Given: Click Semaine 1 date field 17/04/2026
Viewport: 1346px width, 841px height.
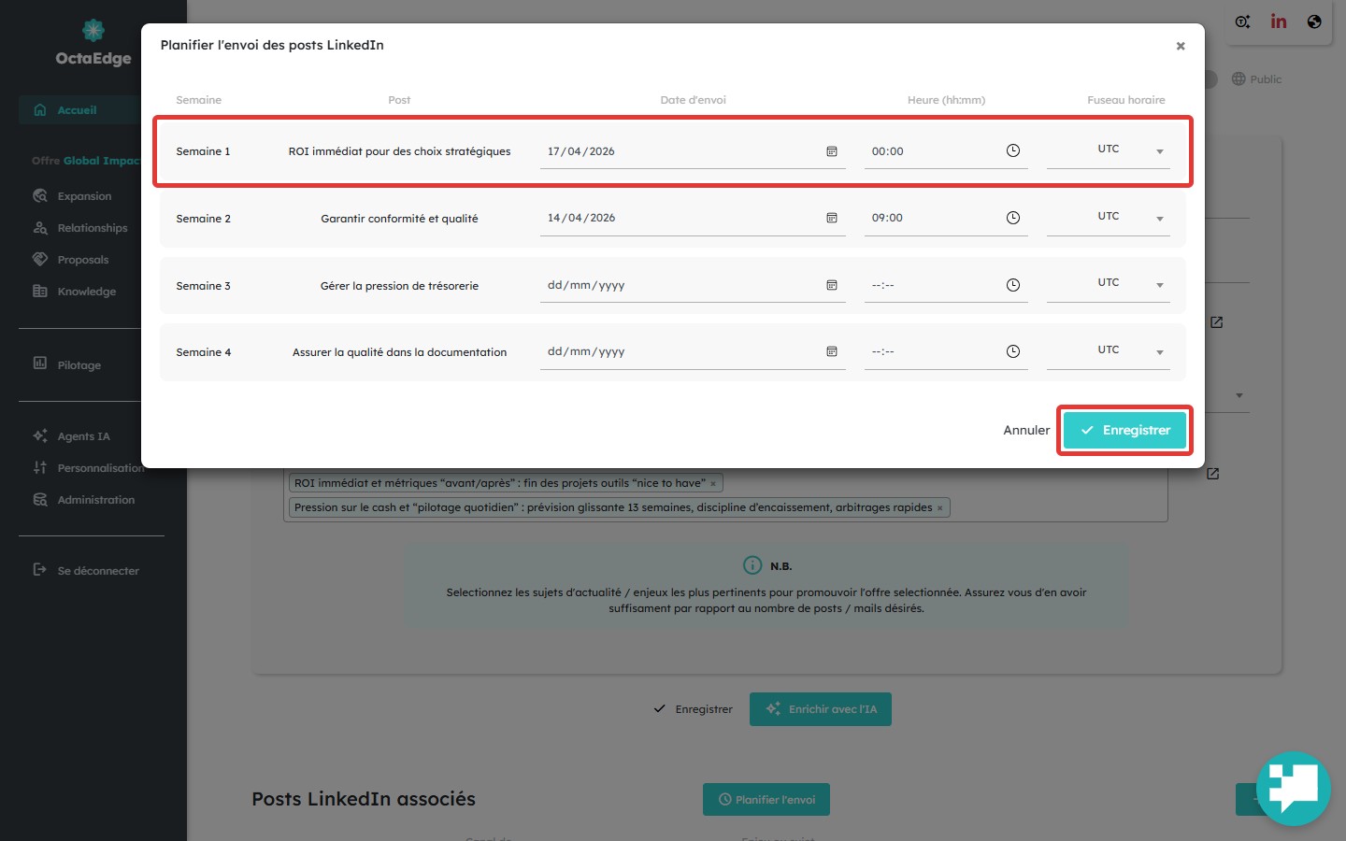Looking at the screenshot, I should coord(693,151).
